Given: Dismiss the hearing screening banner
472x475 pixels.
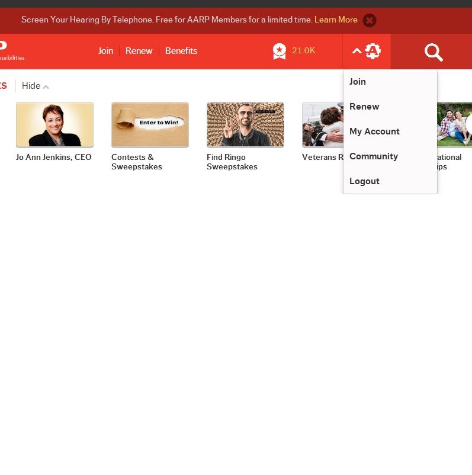Looking at the screenshot, I should [370, 20].
